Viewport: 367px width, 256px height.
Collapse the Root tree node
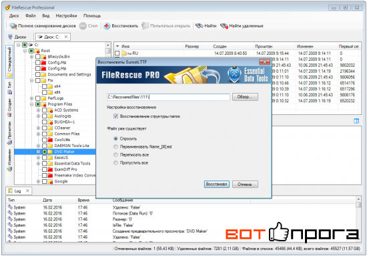point(25,51)
